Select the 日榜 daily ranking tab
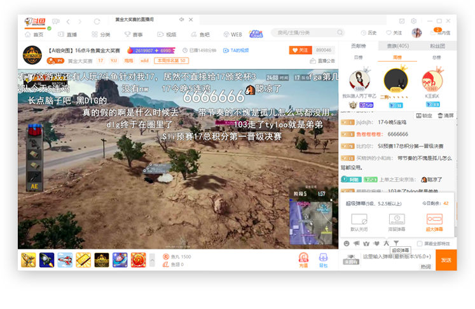Image resolution: width=475 pixels, height=309 pixels. (x=359, y=58)
